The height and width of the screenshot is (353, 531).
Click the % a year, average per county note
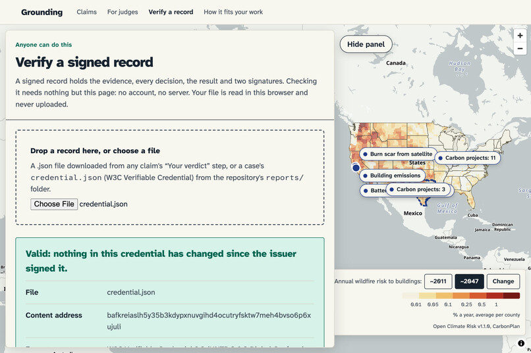tap(486, 315)
